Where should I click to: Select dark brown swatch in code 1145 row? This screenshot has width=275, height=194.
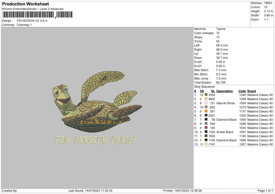(206, 136)
